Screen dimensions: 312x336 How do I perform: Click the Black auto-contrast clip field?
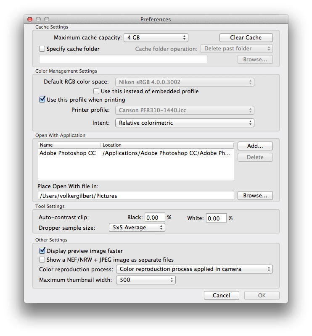coord(155,218)
